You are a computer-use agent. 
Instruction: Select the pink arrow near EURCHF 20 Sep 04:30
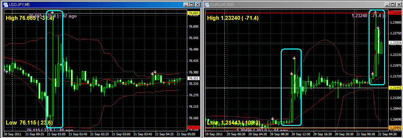272,118
